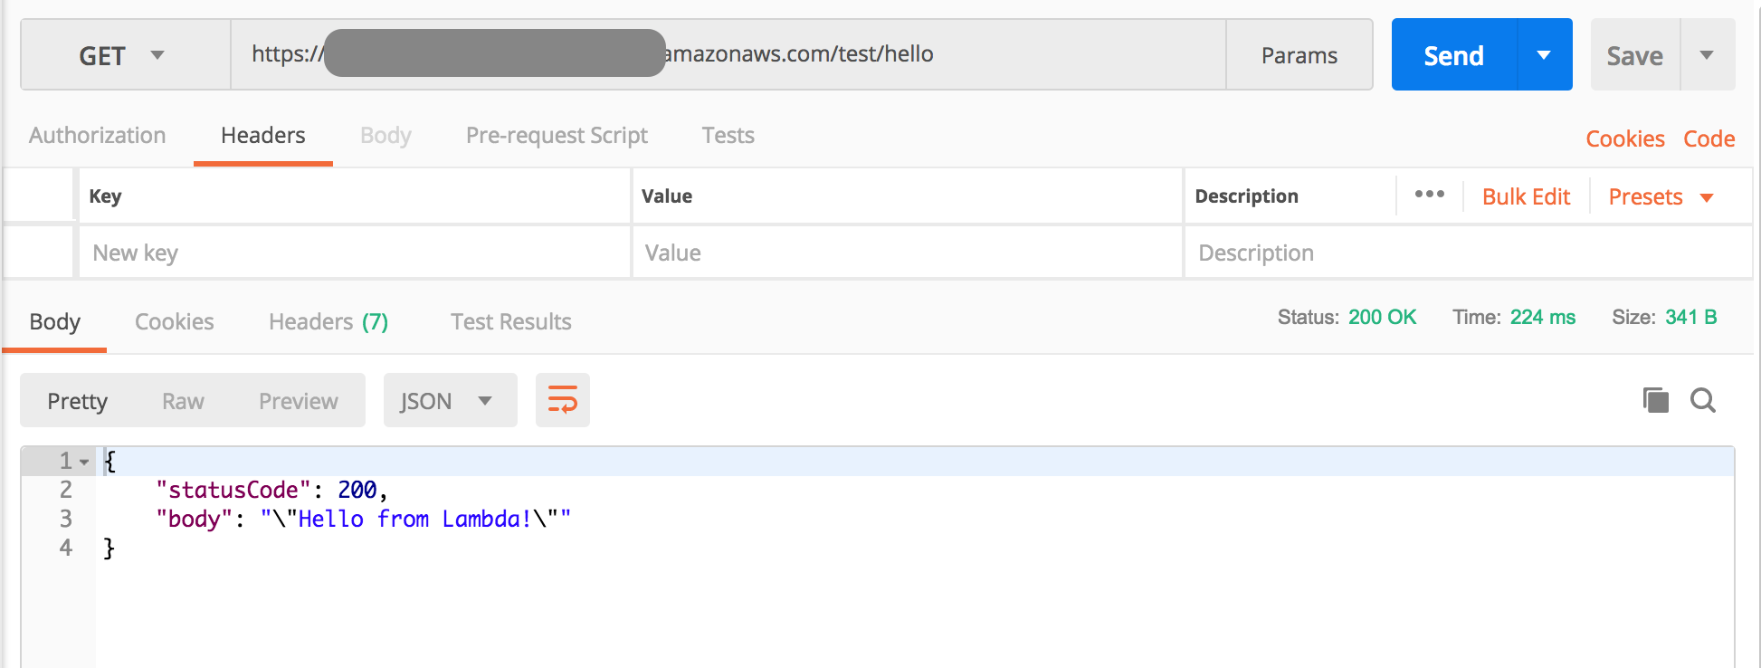Open the response Headers (7) tab
The height and width of the screenshot is (668, 1761).
tap(328, 321)
